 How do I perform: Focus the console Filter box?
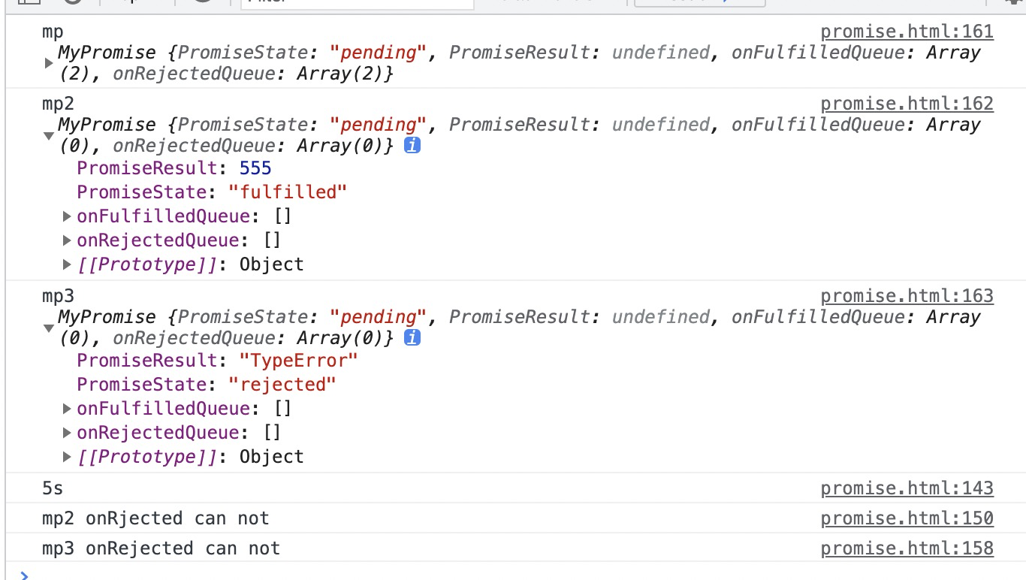[358, 4]
